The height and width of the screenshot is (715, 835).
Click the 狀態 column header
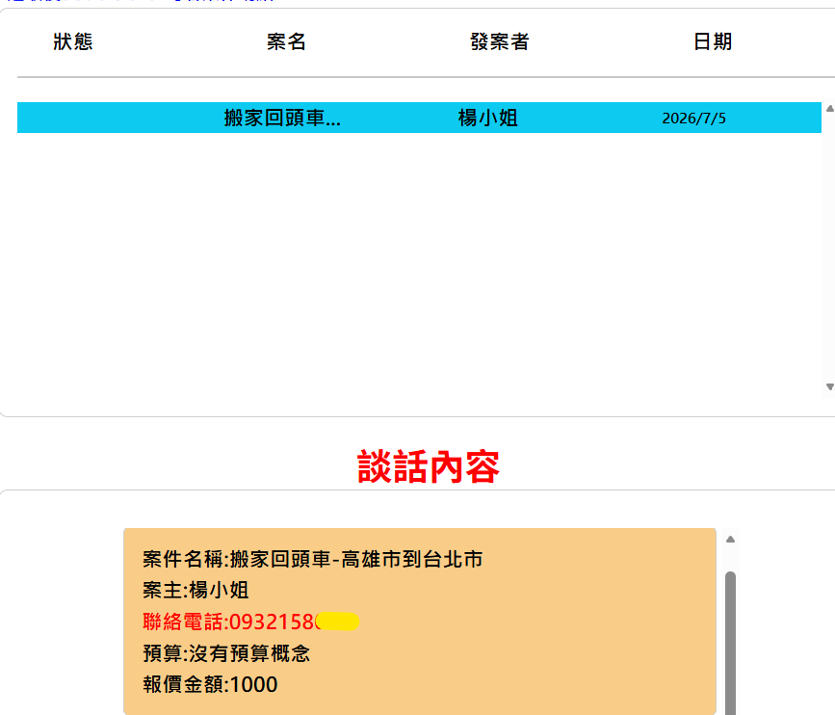click(x=73, y=41)
